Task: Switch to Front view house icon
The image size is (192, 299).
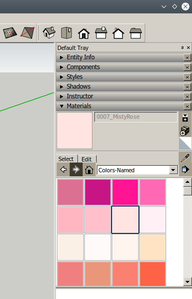Action: (84, 33)
